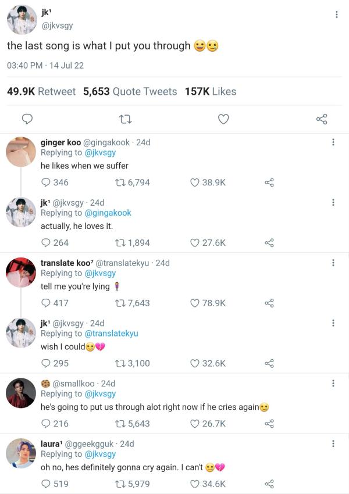The height and width of the screenshot is (494, 349).
Task: Like translate koo's 'tell me you're lying' tweet
Action: 195,303
